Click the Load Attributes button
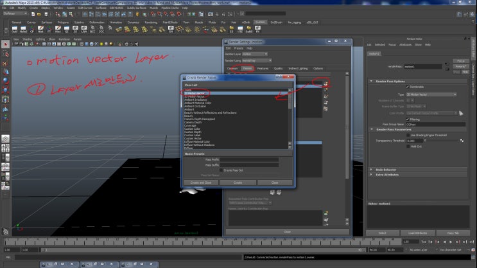The height and width of the screenshot is (268, 477). (417, 233)
